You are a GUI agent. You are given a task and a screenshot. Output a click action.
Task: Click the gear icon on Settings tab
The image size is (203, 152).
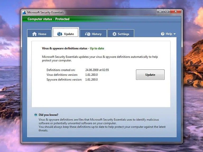coord(114,34)
